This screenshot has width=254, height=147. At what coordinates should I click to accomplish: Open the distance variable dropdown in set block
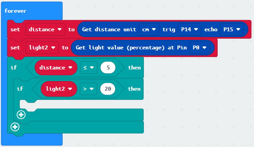coord(45,29)
